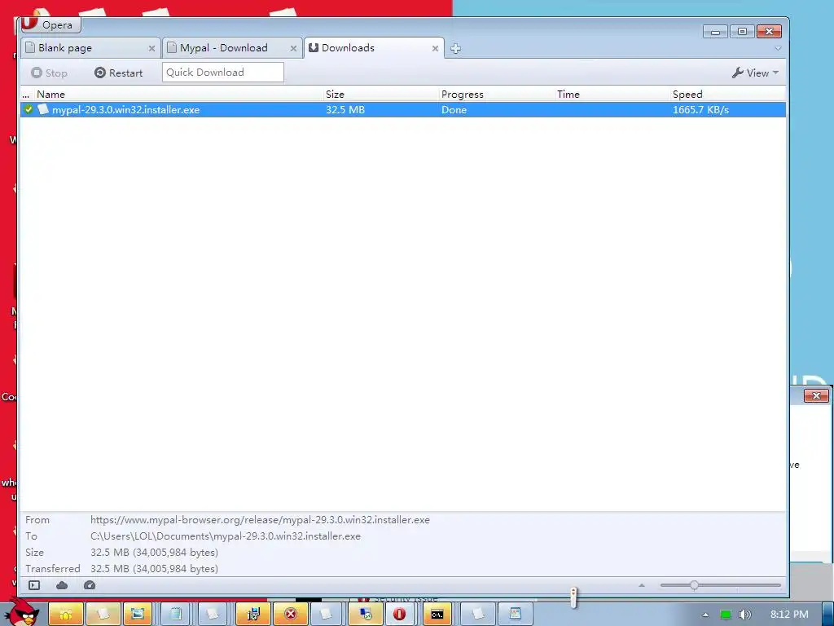
Task: Click the Restart download button
Action: tap(119, 73)
